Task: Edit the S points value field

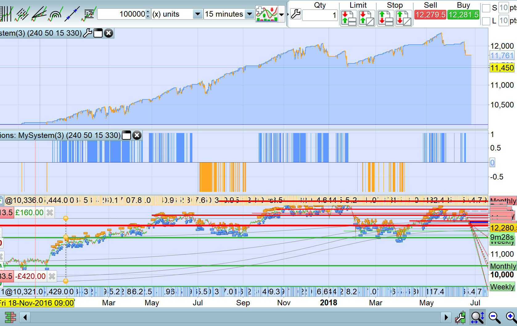Action: coord(503,8)
